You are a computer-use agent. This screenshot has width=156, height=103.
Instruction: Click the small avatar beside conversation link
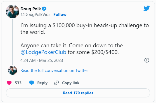[x=13, y=70]
